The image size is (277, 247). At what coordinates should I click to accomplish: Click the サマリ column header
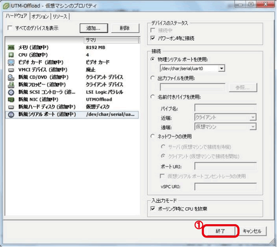[x=112, y=40]
